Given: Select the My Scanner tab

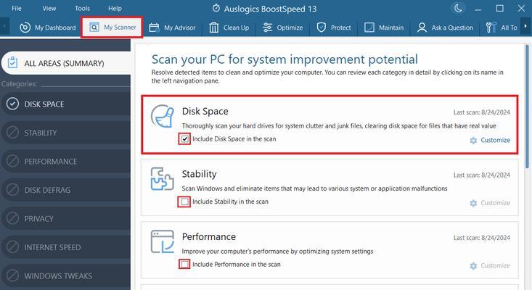Looking at the screenshot, I should 112,28.
